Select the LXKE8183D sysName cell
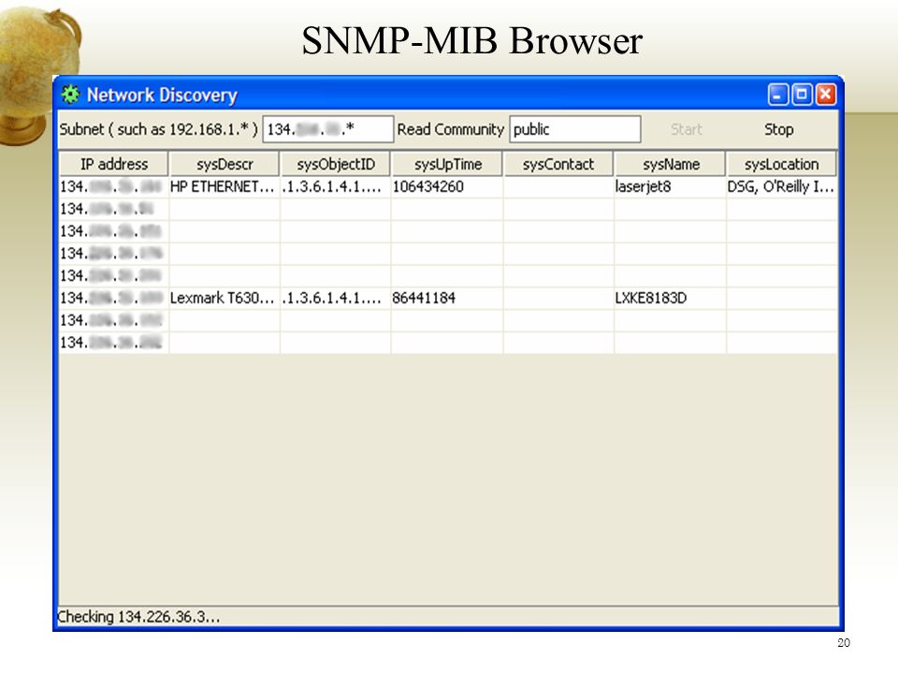The image size is (898, 674). click(670, 298)
